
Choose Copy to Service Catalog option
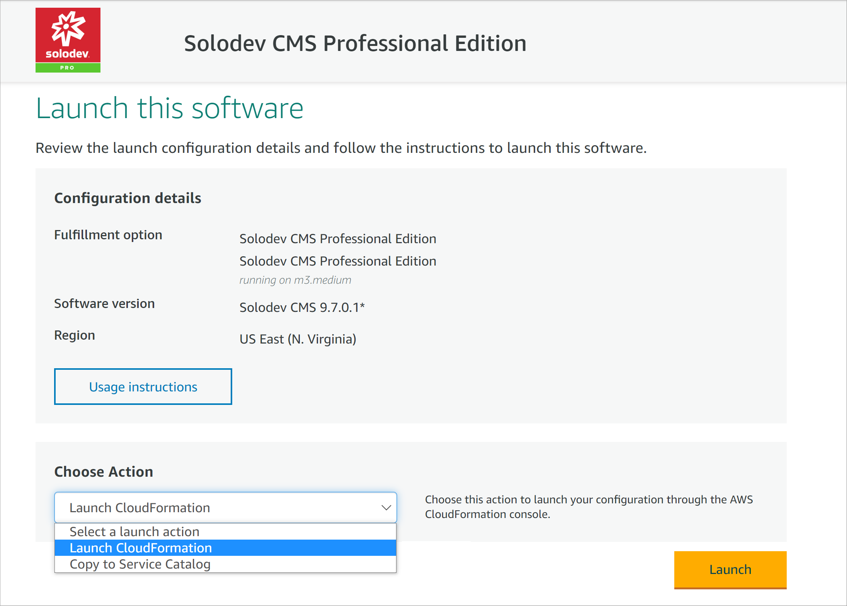pos(140,564)
